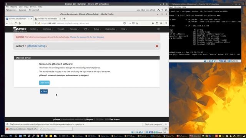Expand the Firewall dropdown menu
246x138 pixels.
pos(61,29)
